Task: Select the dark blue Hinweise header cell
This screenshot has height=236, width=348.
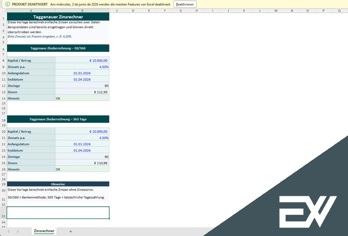Action: point(58,184)
